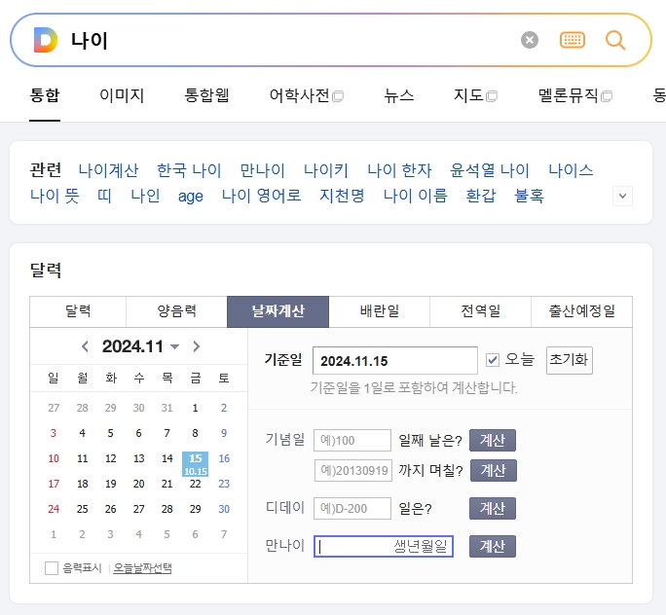Screen dimensions: 666x615
Task: Select the 뉴스 tab
Action: tap(398, 95)
